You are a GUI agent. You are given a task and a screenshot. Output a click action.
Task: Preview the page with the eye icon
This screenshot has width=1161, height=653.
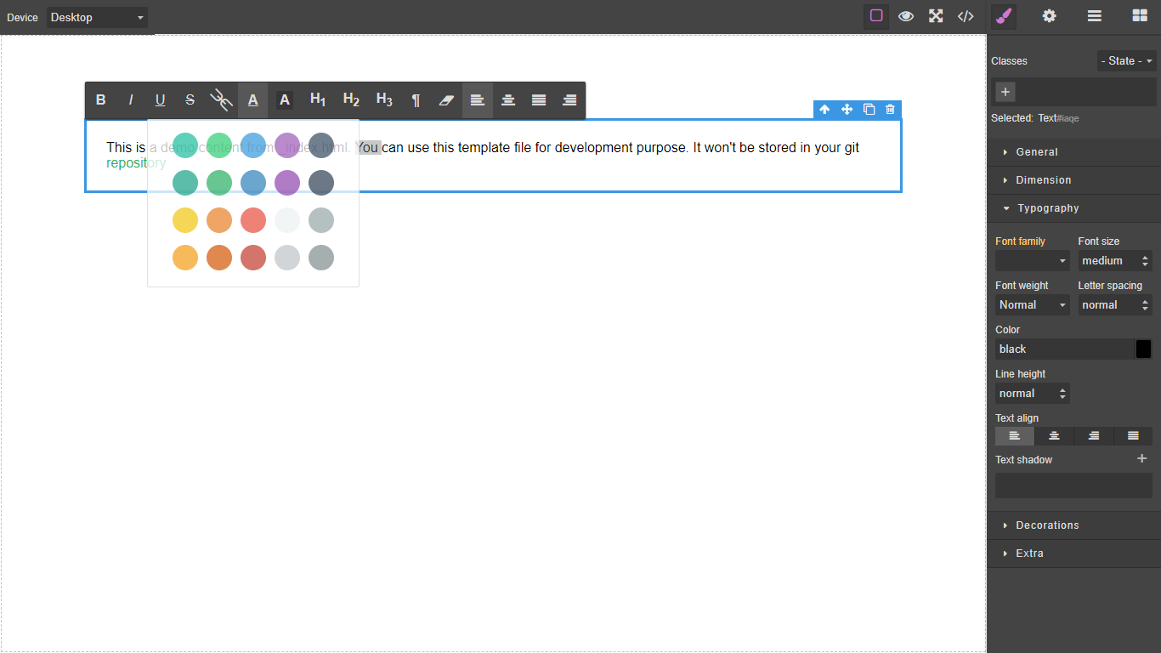(905, 16)
